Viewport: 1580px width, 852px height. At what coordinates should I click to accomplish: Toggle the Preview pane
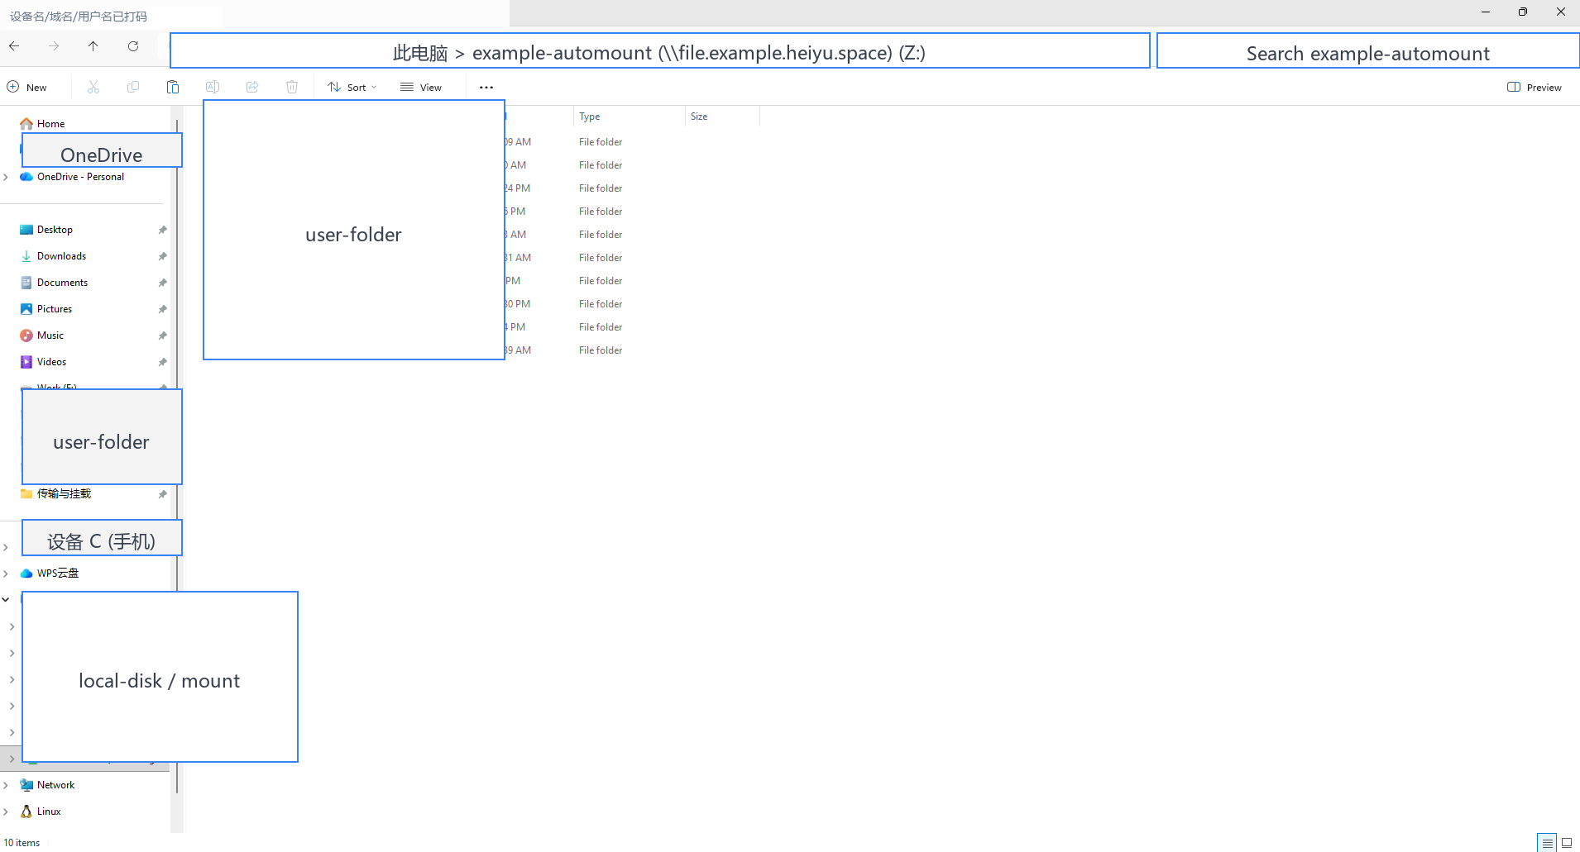pyautogui.click(x=1535, y=87)
